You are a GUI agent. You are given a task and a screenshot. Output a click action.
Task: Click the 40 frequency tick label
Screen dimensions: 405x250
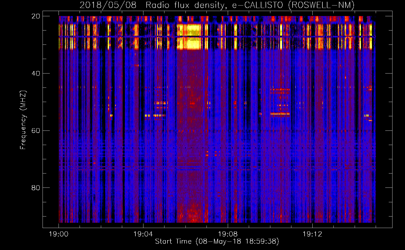coord(36,73)
